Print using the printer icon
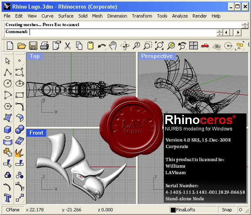 [x=44, y=46]
